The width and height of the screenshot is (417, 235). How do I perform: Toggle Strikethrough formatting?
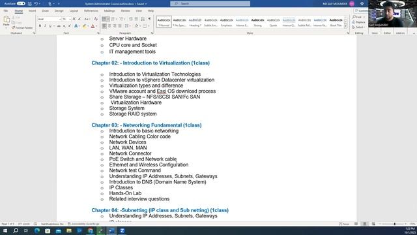59,26
